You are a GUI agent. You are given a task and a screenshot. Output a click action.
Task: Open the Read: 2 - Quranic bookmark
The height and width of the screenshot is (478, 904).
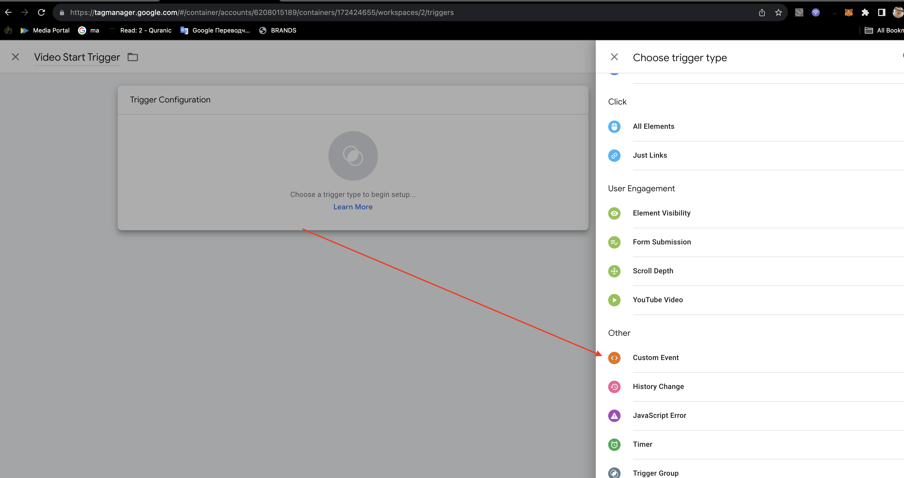click(140, 30)
